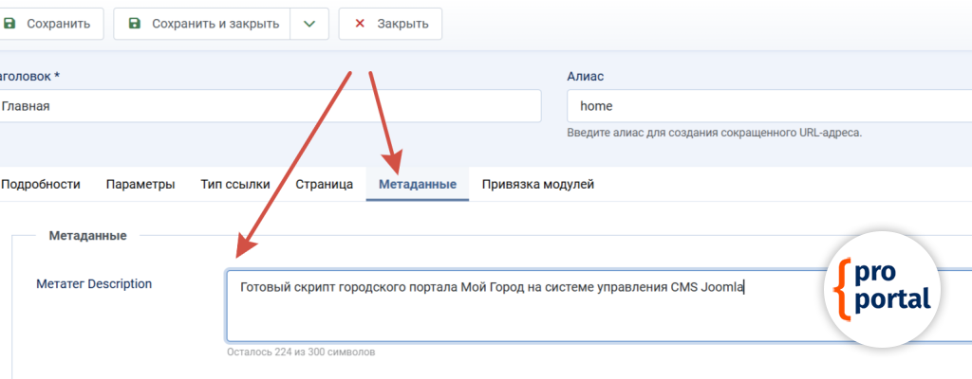This screenshot has height=379, width=972.
Task: Click the Метаданные section legend
Action: pyautogui.click(x=87, y=236)
